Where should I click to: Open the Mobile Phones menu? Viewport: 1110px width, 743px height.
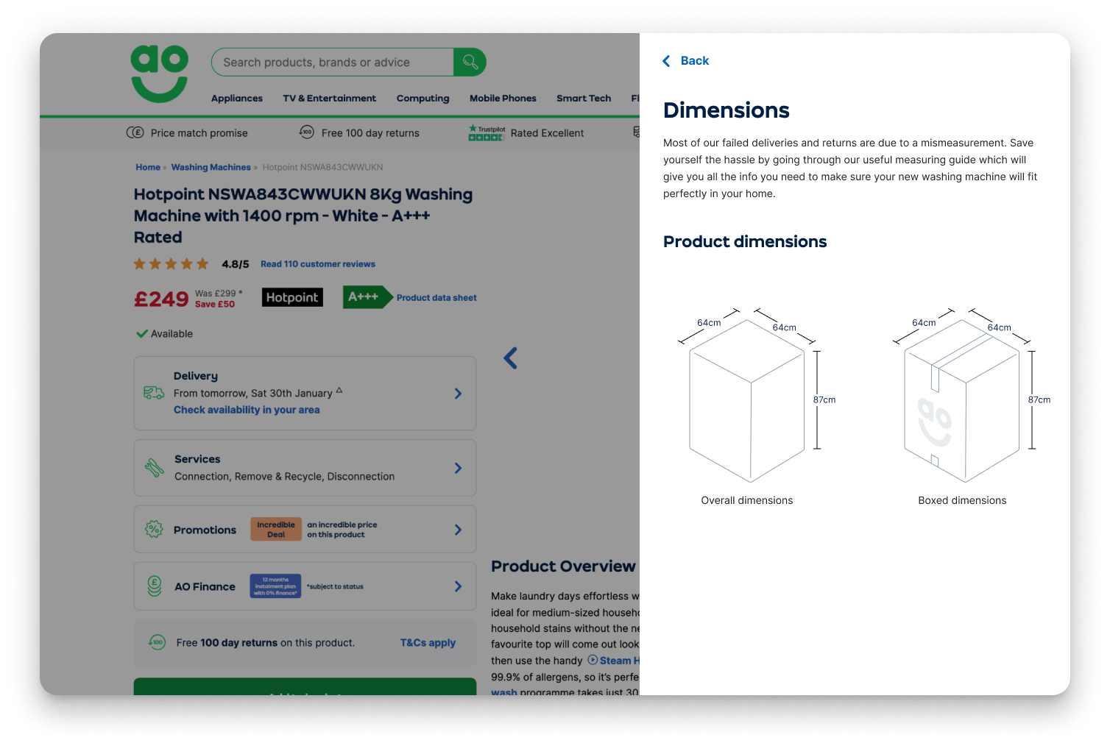point(503,99)
